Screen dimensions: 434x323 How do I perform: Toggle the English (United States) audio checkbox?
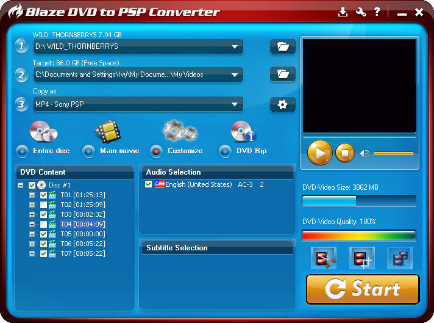pyautogui.click(x=149, y=184)
